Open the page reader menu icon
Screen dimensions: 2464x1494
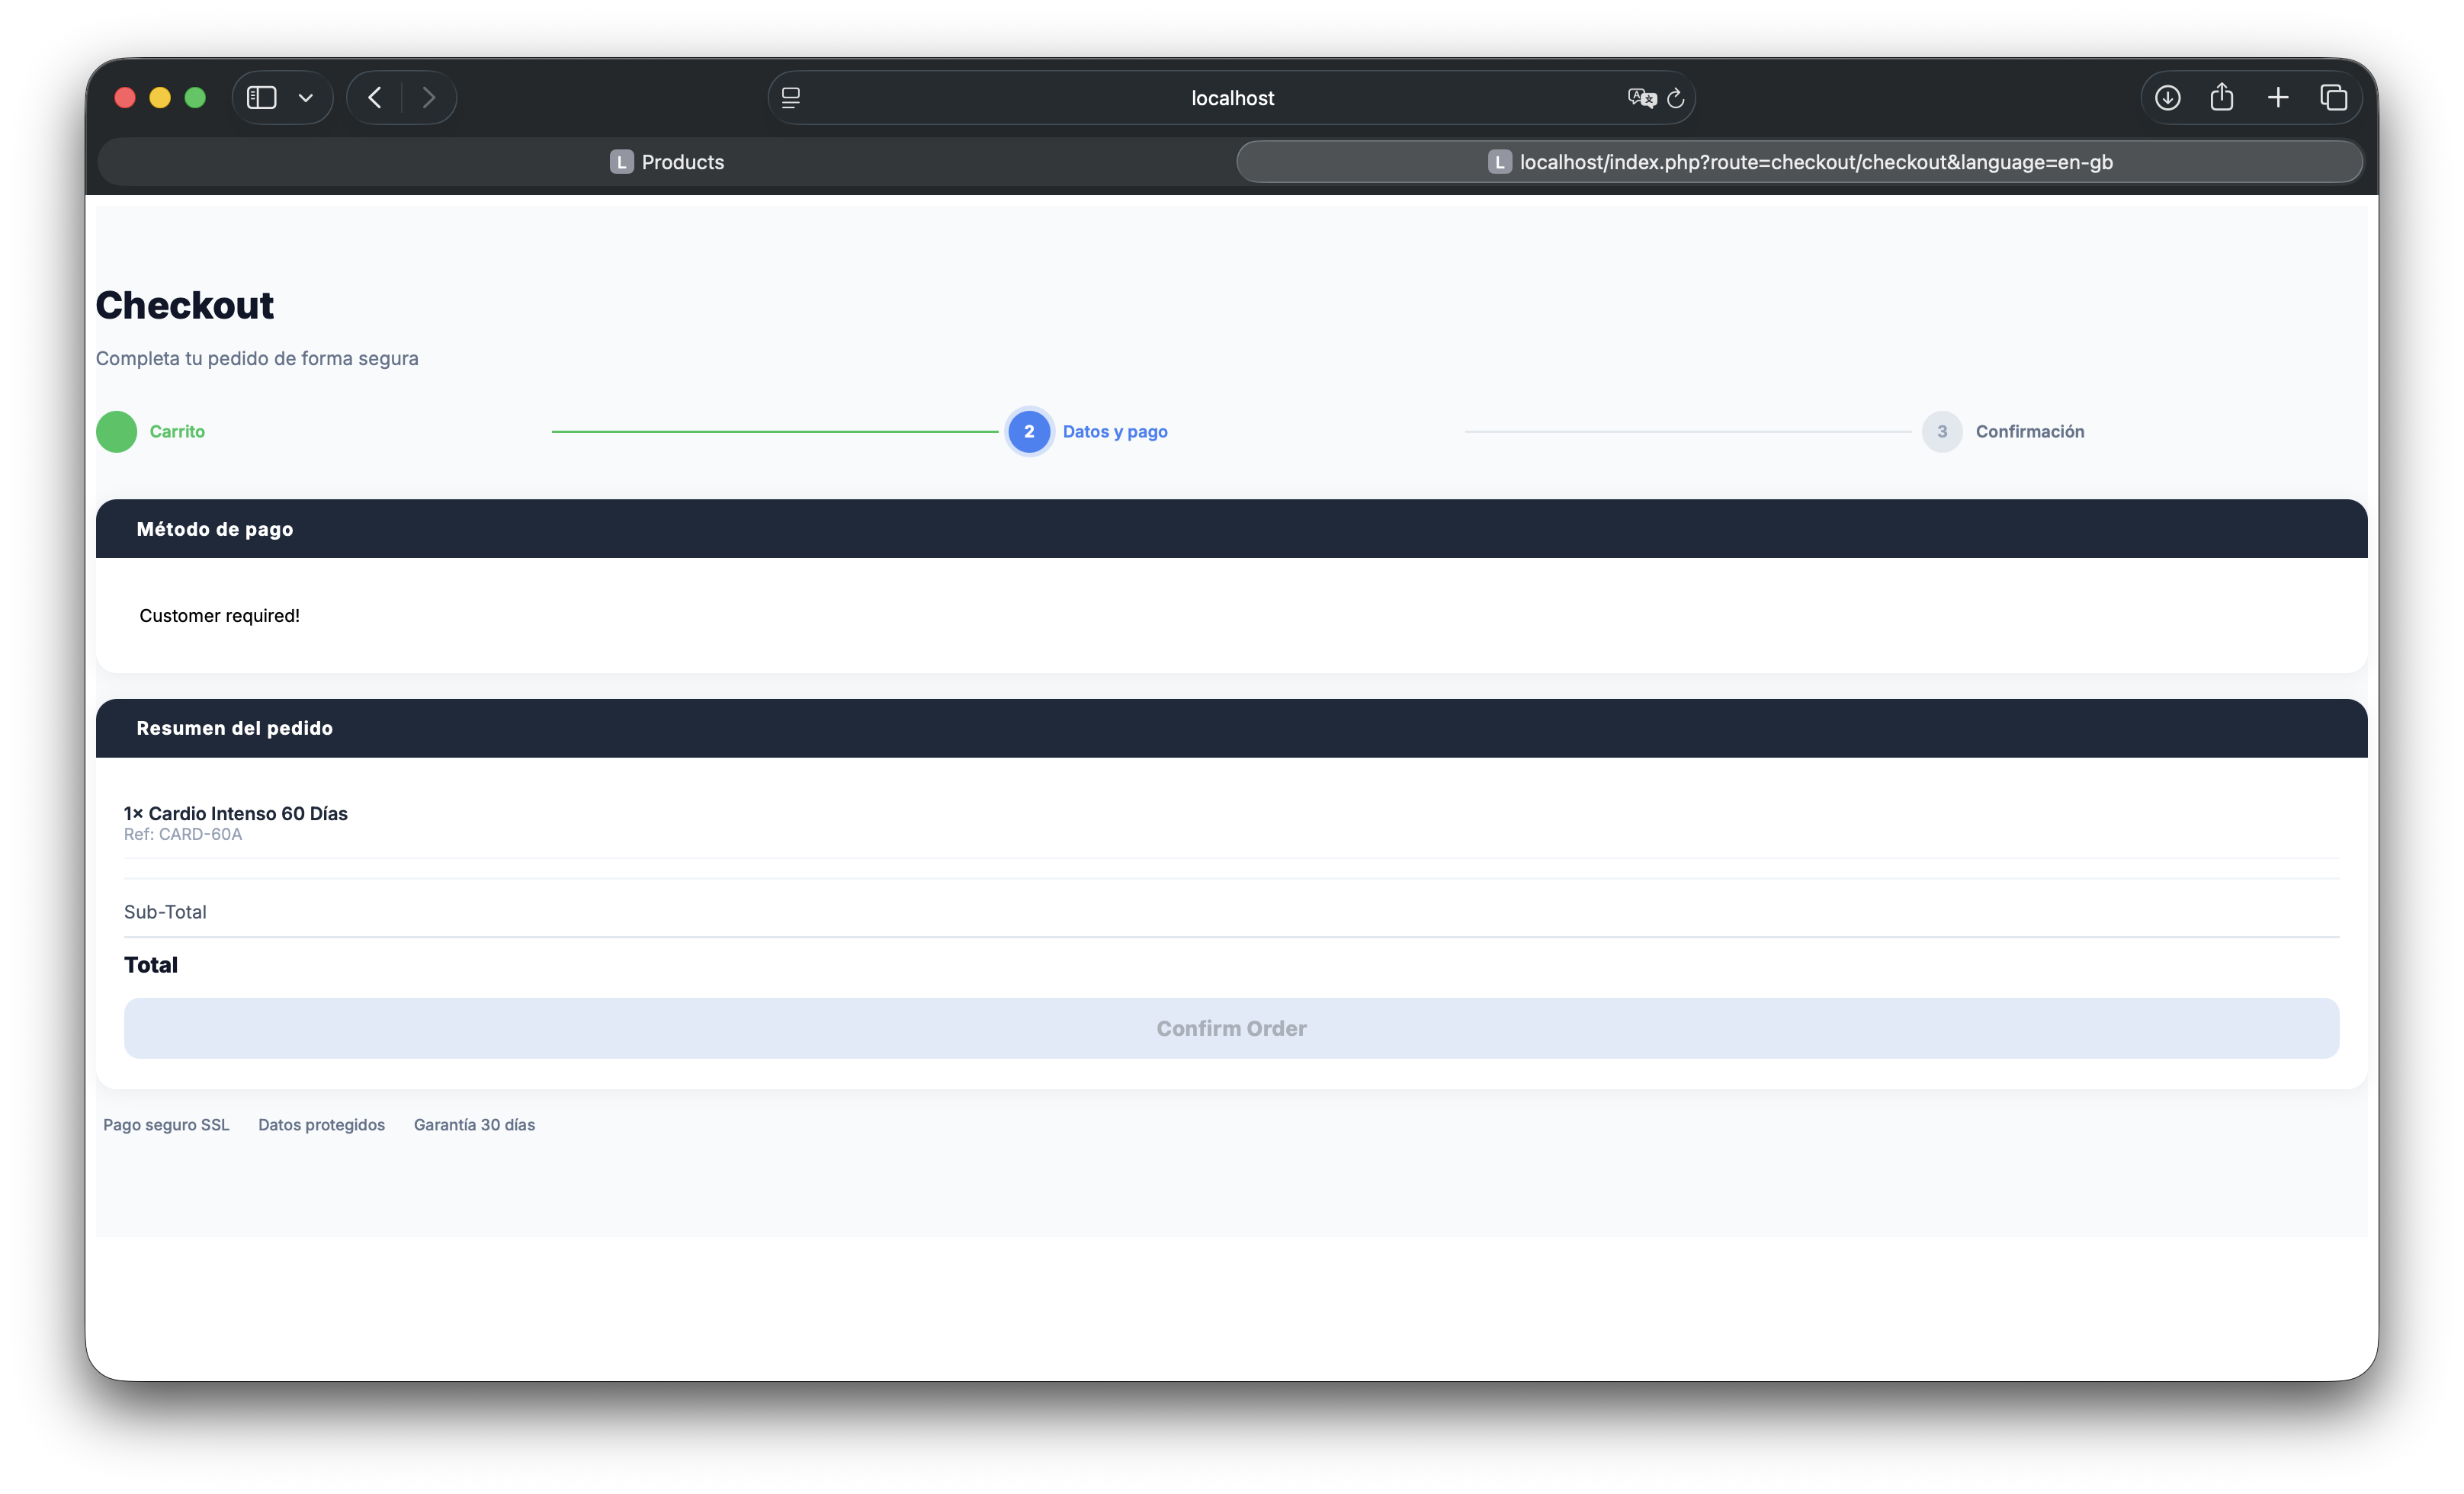point(791,97)
